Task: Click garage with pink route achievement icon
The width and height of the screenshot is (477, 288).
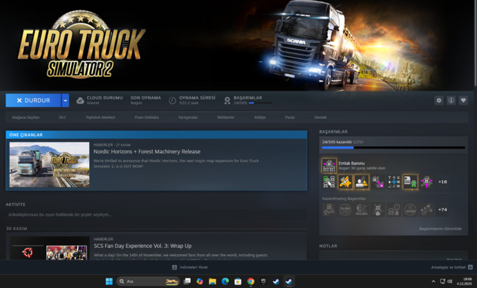Action: pos(378,182)
